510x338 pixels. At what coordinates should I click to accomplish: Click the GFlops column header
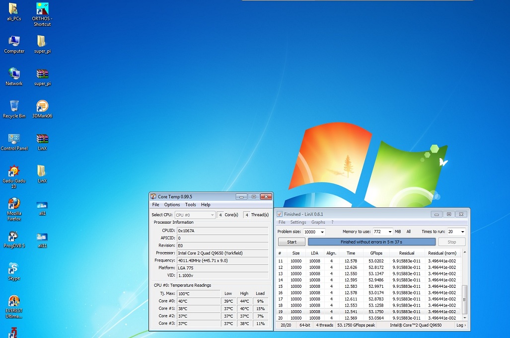coord(376,253)
